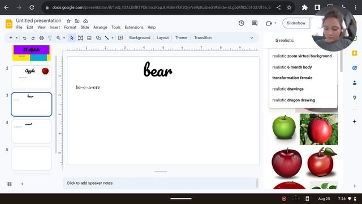Collapse the slide filmstrip panel
The image size is (362, 204).
(x=23, y=184)
